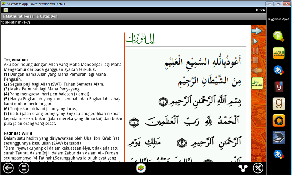The width and height of the screenshot is (292, 175).
Task: Open first blue Japanese character app
Action: (279, 70)
